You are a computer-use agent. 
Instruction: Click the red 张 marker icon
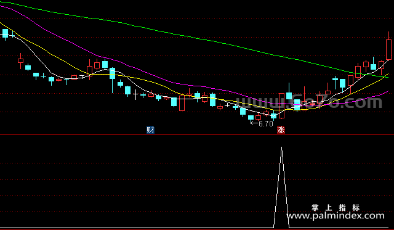pyautogui.click(x=281, y=130)
